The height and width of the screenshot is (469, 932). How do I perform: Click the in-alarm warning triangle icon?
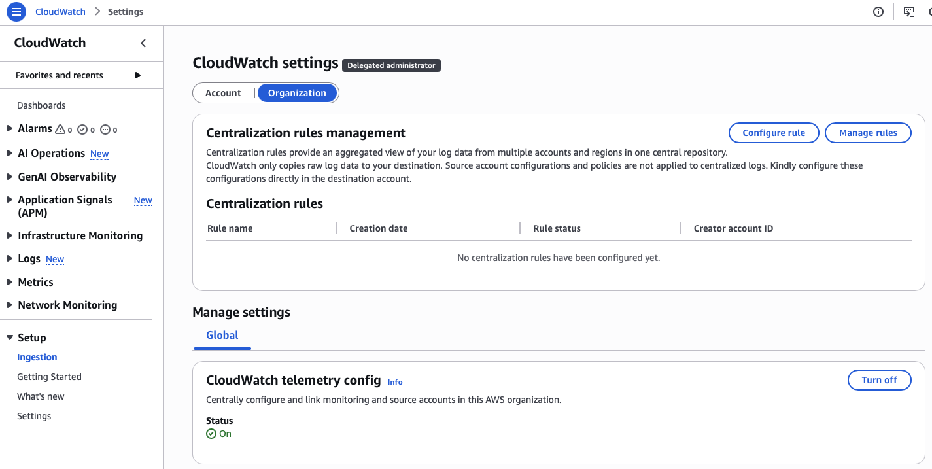point(60,130)
